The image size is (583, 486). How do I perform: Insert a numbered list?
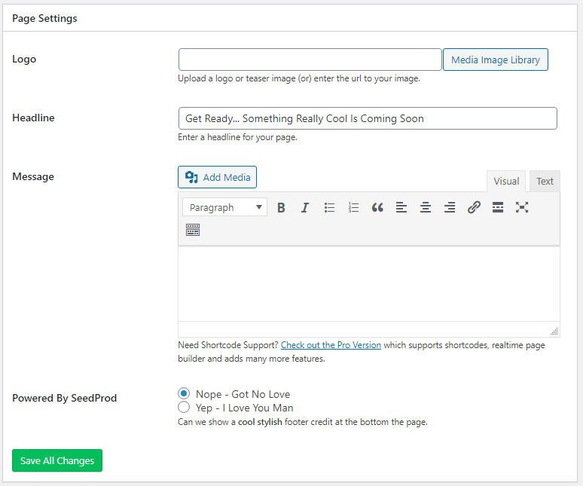[x=353, y=207]
